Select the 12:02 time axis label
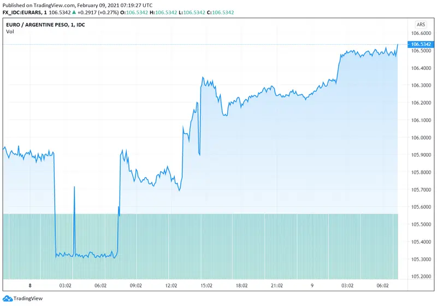This screenshot has height=306, width=437. [172, 285]
